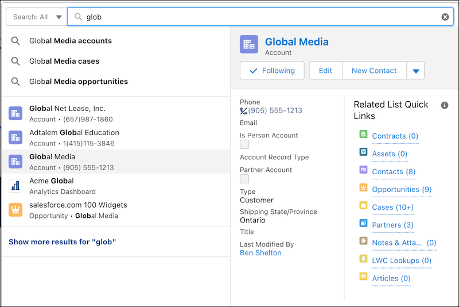The width and height of the screenshot is (459, 307).
Task: Click the account icon for Global Net Lease
Action: [15, 113]
